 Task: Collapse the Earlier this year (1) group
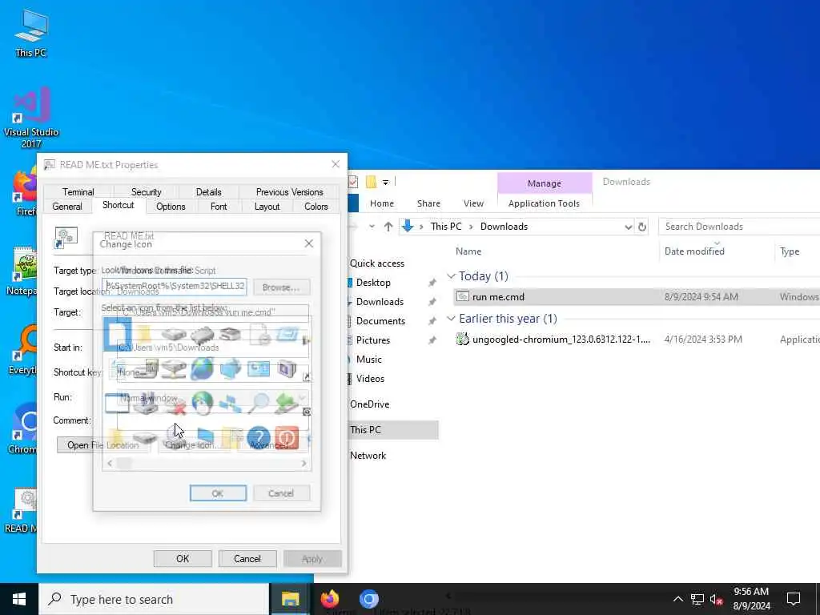(451, 319)
